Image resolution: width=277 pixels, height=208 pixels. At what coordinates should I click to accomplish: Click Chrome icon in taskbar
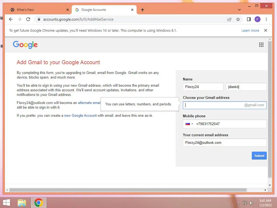click(x=39, y=203)
